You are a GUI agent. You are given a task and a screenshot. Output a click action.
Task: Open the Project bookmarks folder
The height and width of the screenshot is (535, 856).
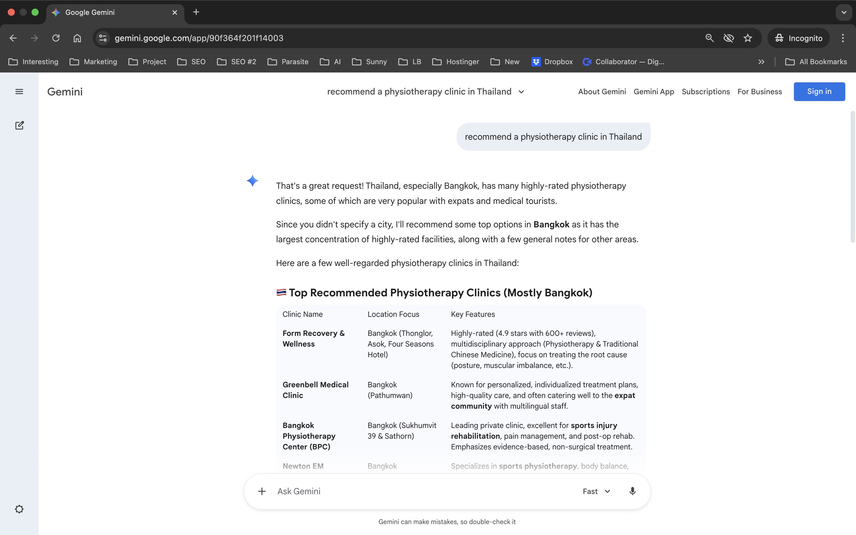[147, 62]
